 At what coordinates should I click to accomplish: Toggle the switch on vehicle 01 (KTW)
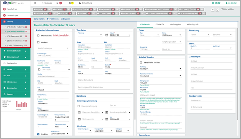coord(49,9)
